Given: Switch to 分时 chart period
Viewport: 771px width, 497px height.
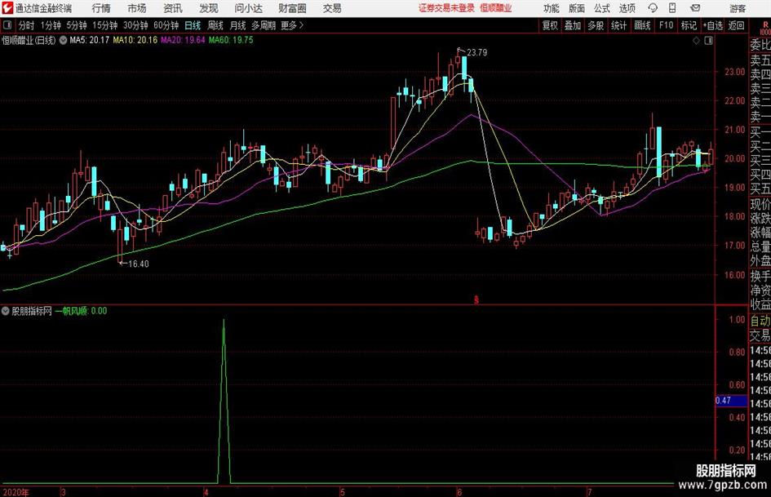Looking at the screenshot, I should tap(27, 25).
